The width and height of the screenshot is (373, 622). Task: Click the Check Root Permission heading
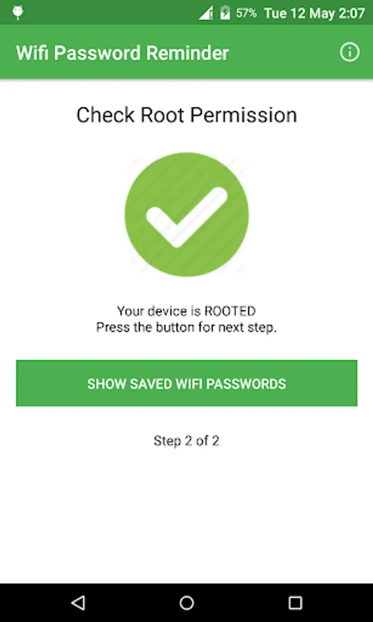tap(186, 115)
